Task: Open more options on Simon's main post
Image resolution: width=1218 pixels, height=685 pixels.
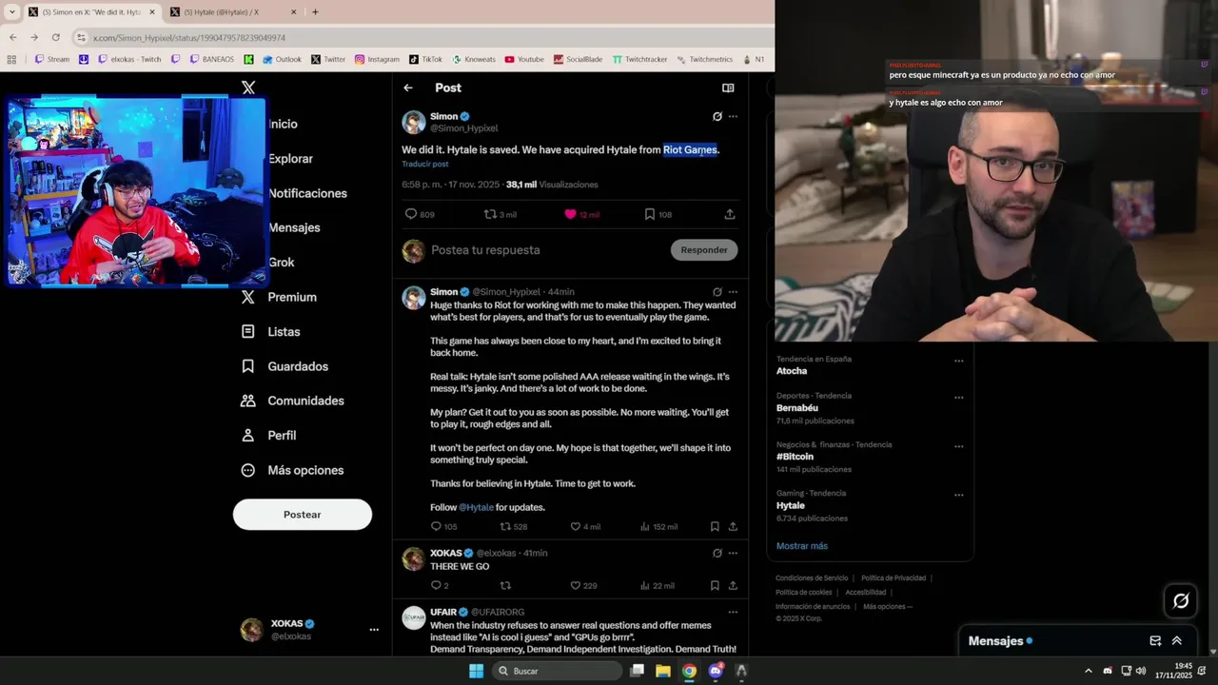Action: (733, 116)
